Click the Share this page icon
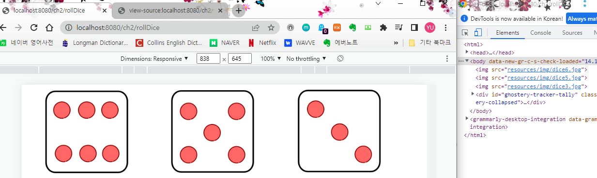 coord(256,27)
